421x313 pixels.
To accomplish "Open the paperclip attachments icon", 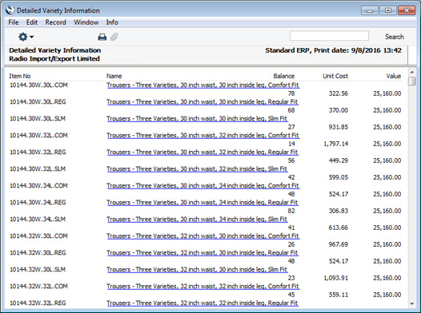I will tap(114, 37).
